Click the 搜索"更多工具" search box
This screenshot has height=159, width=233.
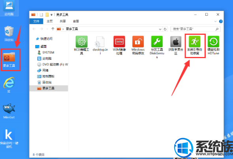point(195,29)
